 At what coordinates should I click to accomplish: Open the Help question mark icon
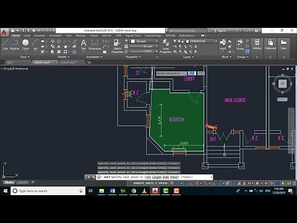[256, 30]
